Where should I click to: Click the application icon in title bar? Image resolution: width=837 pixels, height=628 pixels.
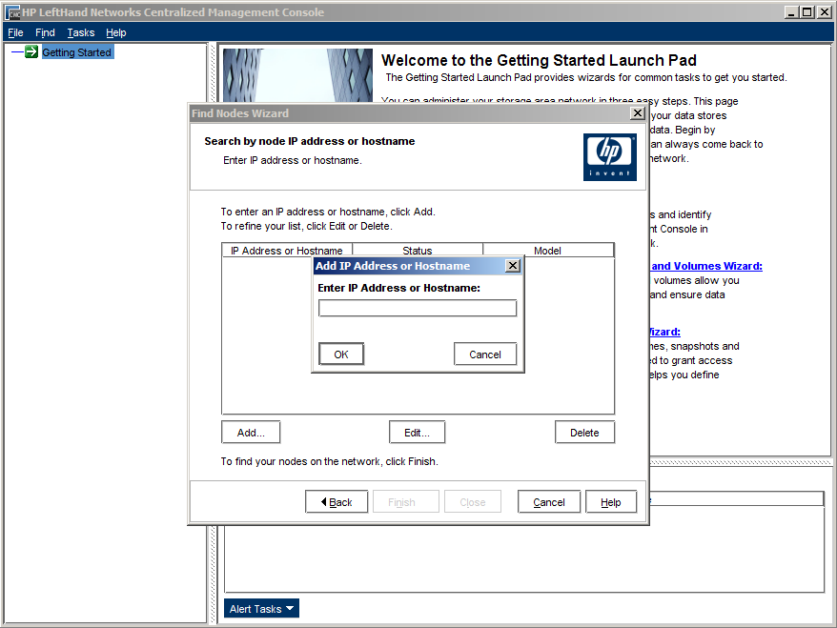(12, 12)
